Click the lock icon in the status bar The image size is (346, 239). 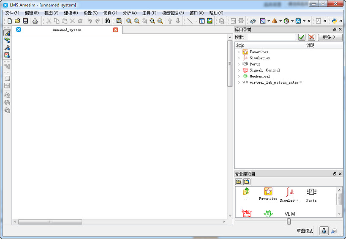(324, 231)
